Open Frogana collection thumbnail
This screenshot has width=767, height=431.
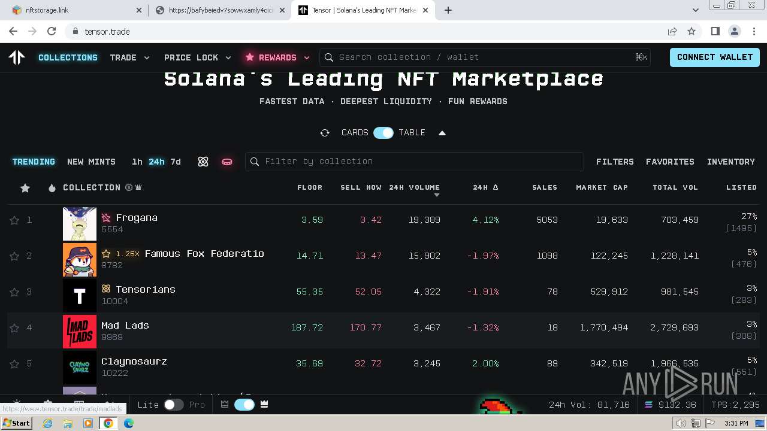tap(80, 224)
